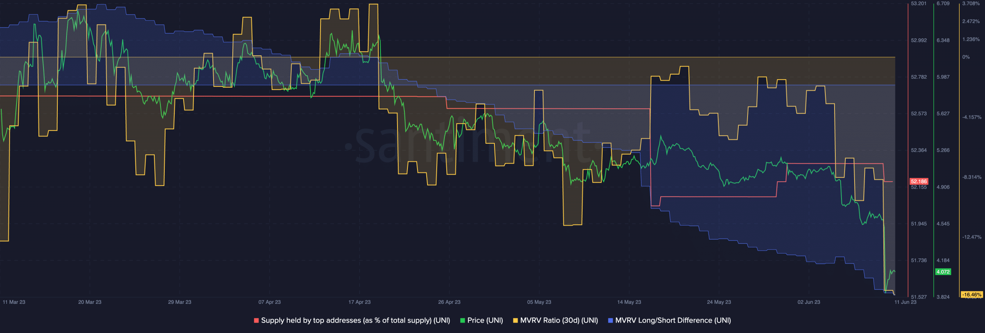The image size is (985, 333).
Task: Click the 4.184 price axis value
Action: 943,261
